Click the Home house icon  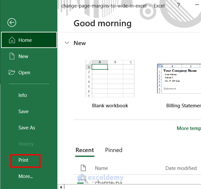click(x=12, y=40)
